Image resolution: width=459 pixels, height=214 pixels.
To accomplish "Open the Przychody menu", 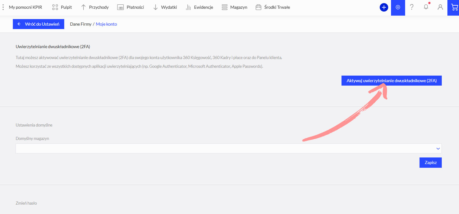I will (95, 7).
